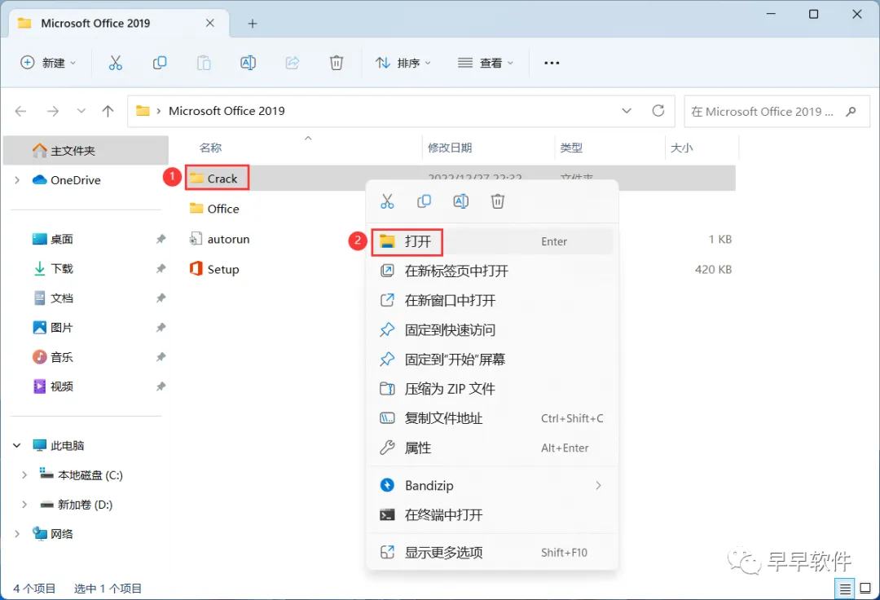
Task: Click the Rename icon in the top toolbar
Action: point(248,63)
